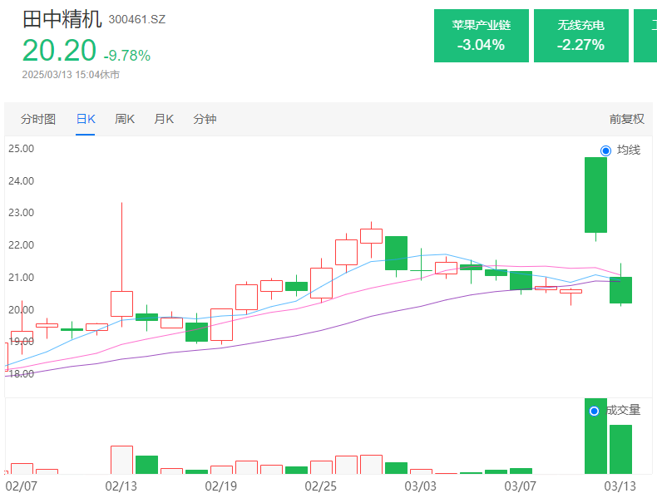
Task: Select the 均线 radio button
Action: (605, 150)
